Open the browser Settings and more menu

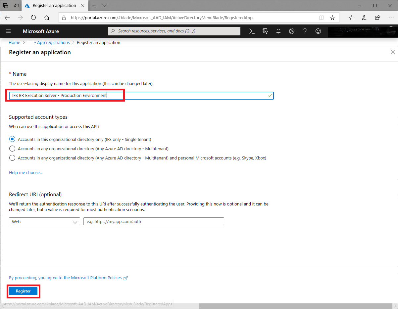[391, 18]
